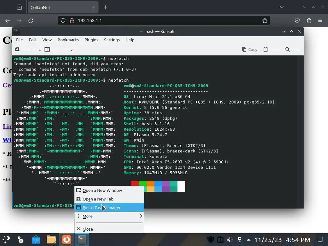The height and width of the screenshot is (246, 328).
Task: Open the Edit menu in Konsole
Action: (32, 40)
